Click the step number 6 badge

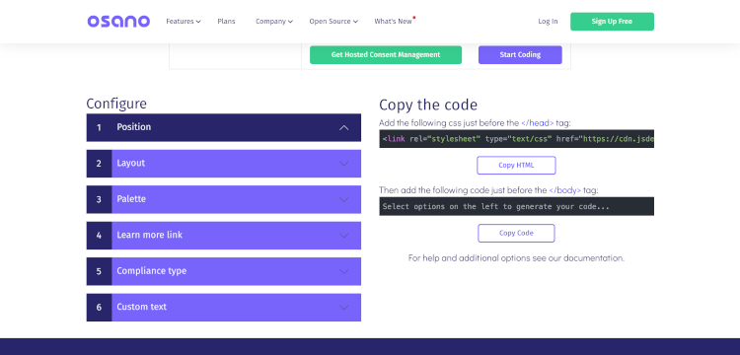tap(99, 308)
